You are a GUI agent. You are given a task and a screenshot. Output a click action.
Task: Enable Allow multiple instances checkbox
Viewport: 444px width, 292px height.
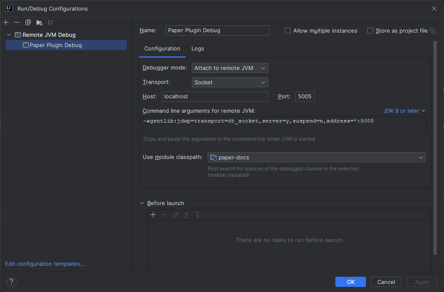(288, 31)
